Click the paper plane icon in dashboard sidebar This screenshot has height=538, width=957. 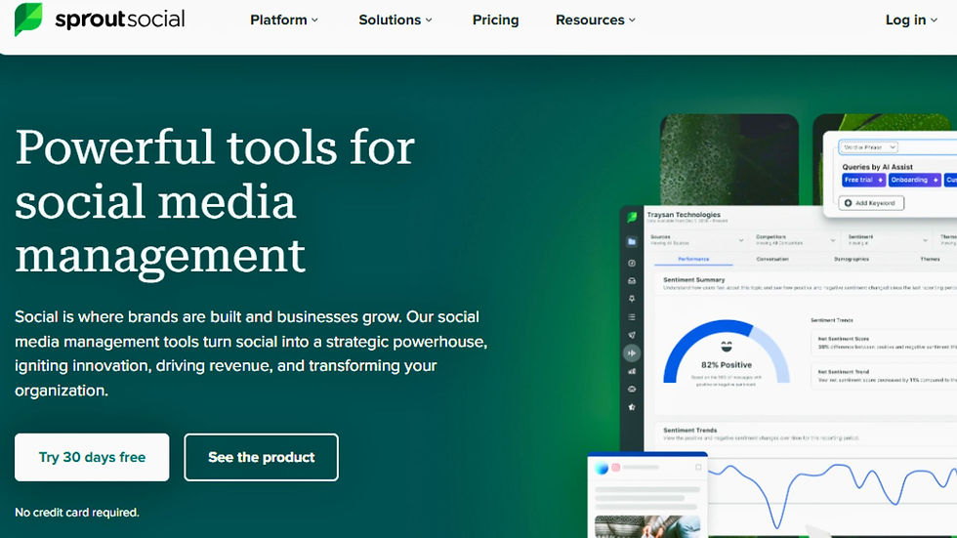[632, 335]
